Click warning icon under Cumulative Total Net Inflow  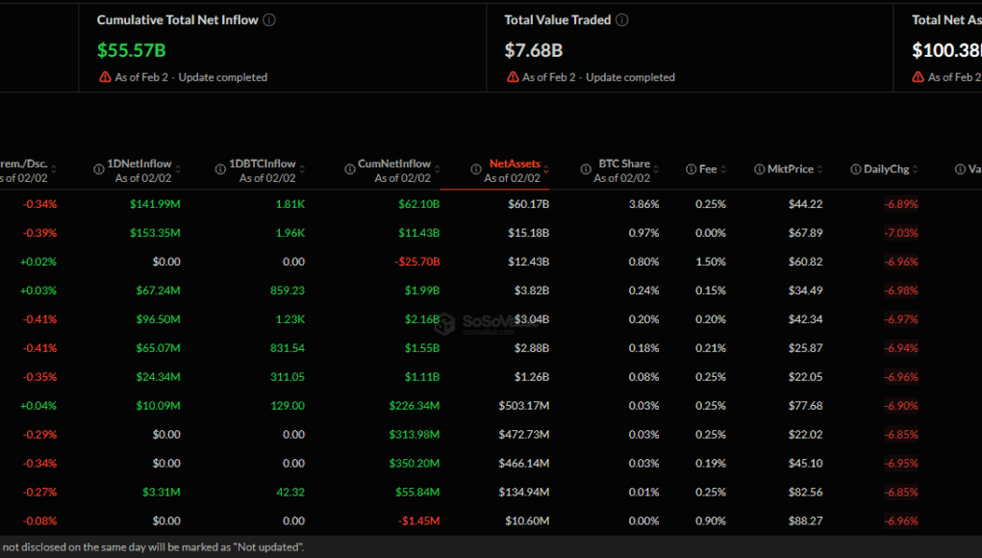pyautogui.click(x=105, y=77)
